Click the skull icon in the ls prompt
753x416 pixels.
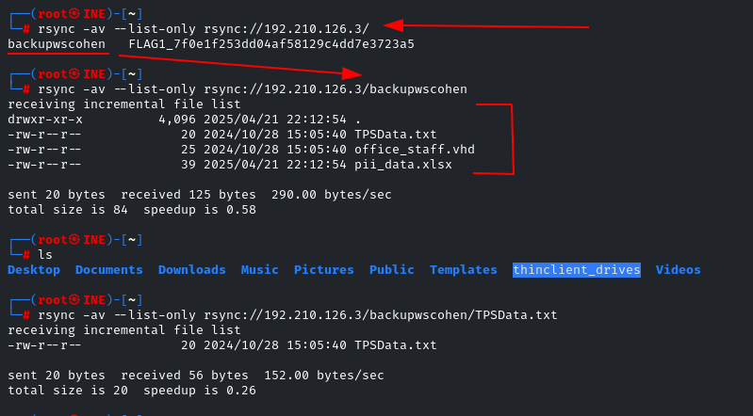74,239
